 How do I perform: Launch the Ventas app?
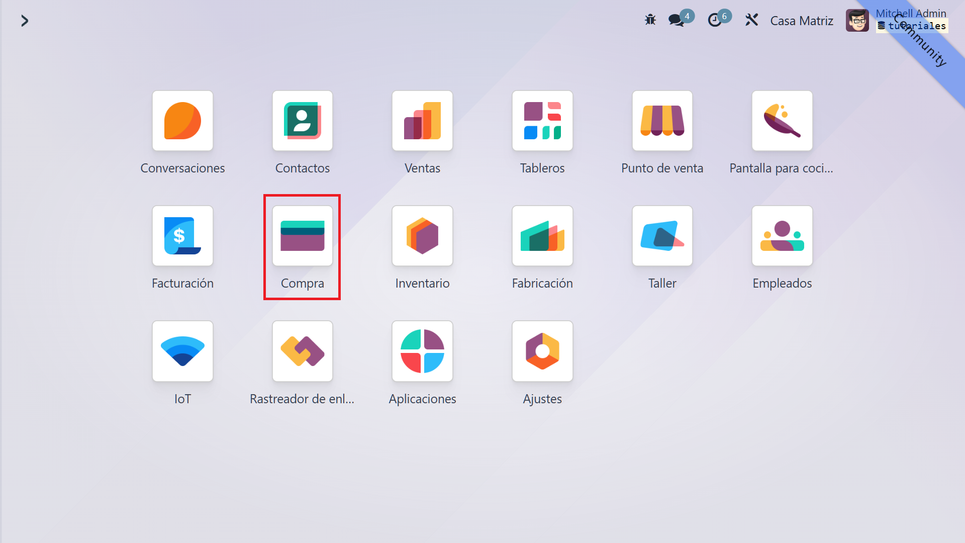click(422, 121)
